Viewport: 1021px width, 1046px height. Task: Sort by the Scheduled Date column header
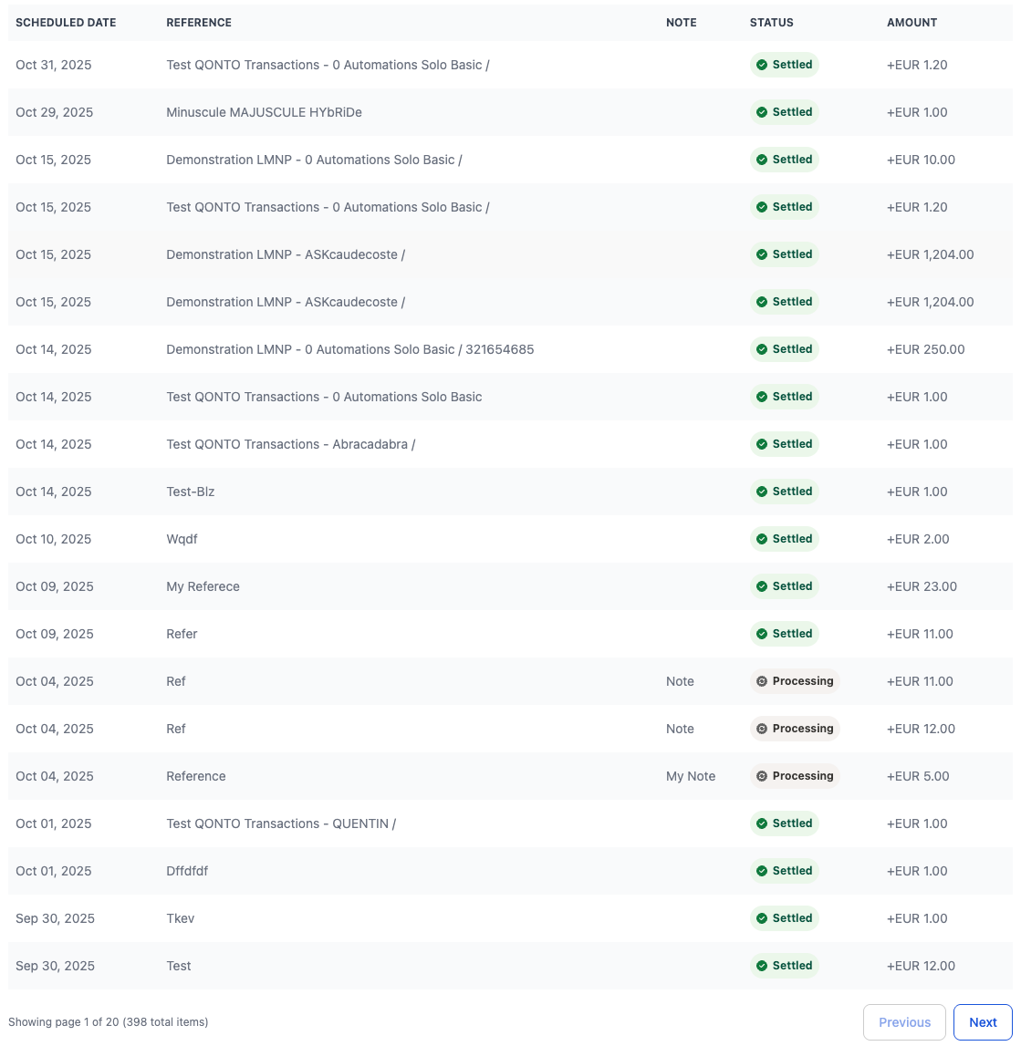click(66, 23)
